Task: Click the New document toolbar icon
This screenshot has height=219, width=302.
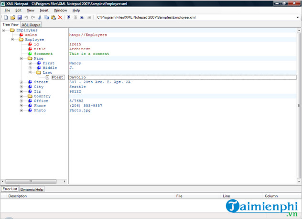Action: tap(5, 18)
